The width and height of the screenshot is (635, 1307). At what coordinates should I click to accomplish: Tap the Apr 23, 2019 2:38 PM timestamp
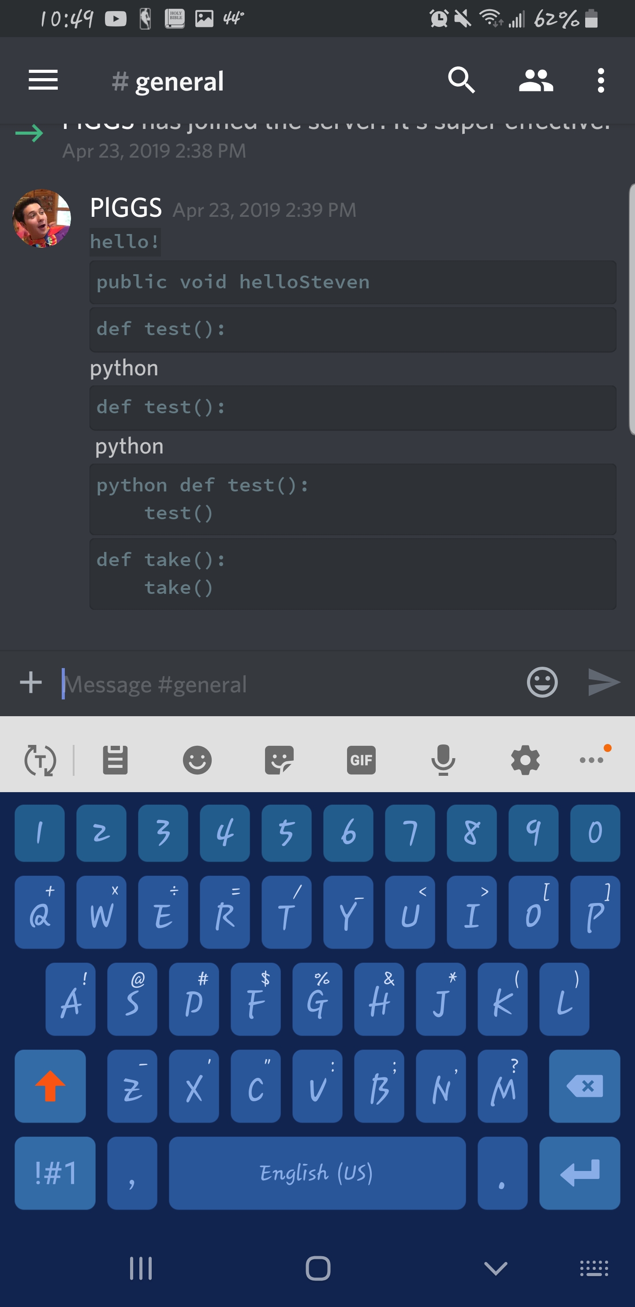(154, 151)
